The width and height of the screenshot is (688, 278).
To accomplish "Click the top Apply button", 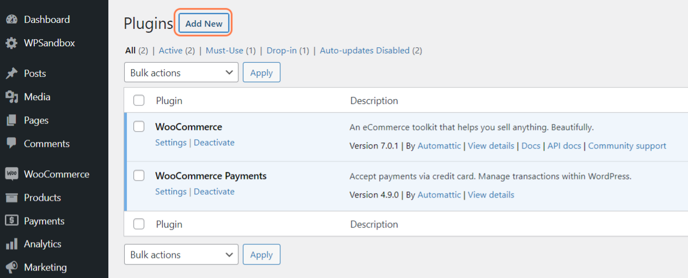I will click(261, 72).
